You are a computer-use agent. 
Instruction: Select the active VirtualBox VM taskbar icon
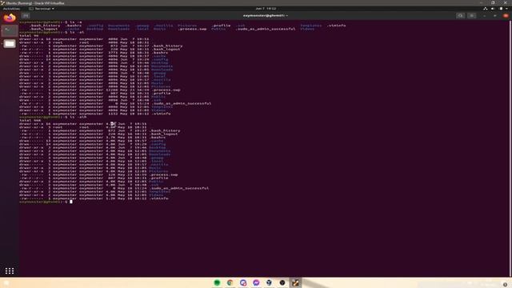click(295, 282)
